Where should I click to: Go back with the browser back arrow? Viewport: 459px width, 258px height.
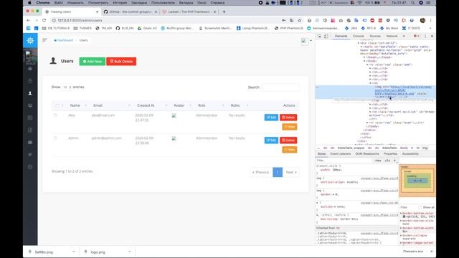pyautogui.click(x=29, y=21)
